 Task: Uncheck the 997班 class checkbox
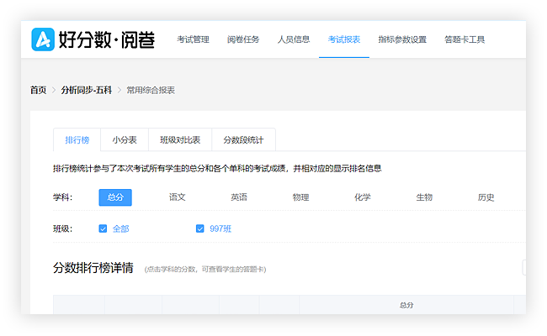click(x=200, y=228)
